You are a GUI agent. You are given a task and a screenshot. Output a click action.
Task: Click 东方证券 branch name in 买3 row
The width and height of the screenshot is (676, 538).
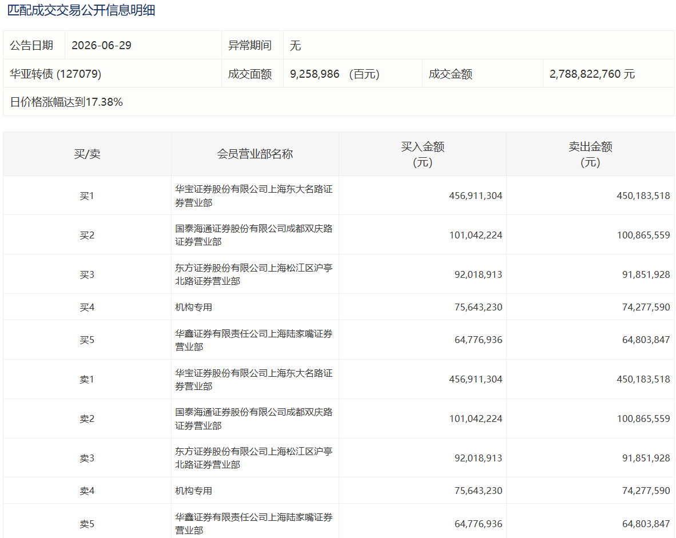[x=254, y=274]
